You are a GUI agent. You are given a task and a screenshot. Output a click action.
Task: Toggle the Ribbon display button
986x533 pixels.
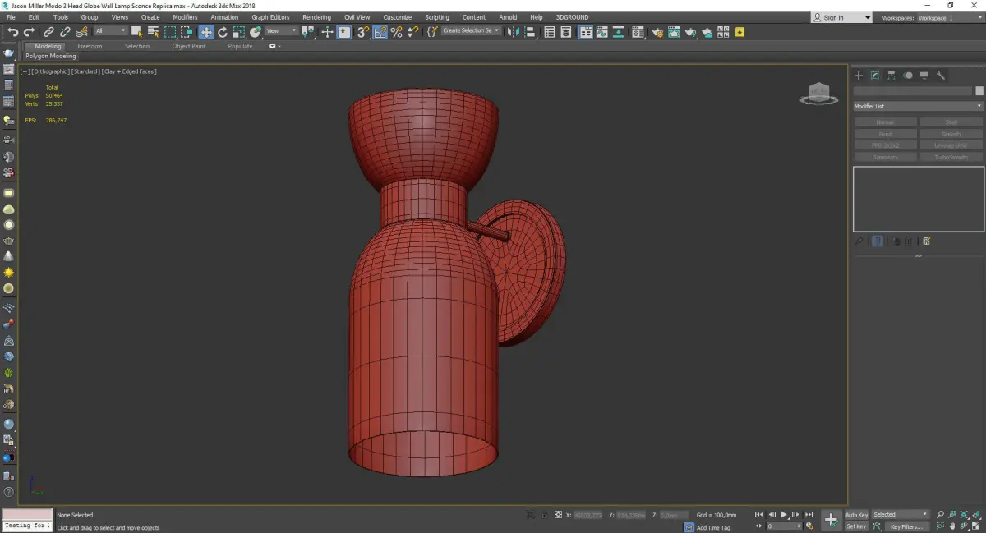pyautogui.click(x=585, y=32)
